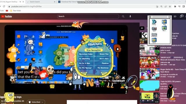Screen dimensions: 186x104
Task: Switch to the Search Search tab
Action: [35, 2]
